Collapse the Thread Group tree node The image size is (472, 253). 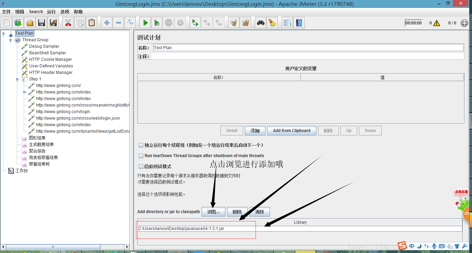[x=10, y=40]
